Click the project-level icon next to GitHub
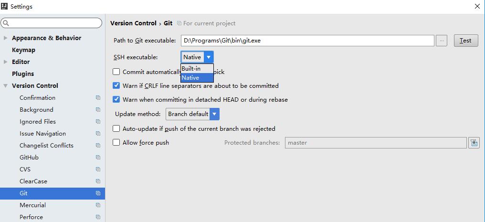485x222 pixels. pos(98,158)
